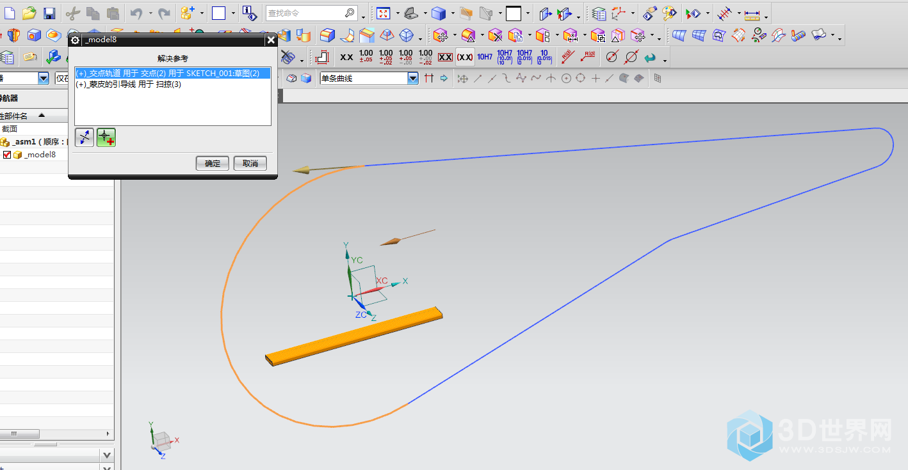Image resolution: width=908 pixels, height=470 pixels.
Task: Toggle the midpoint snap icon
Action: [x=492, y=78]
